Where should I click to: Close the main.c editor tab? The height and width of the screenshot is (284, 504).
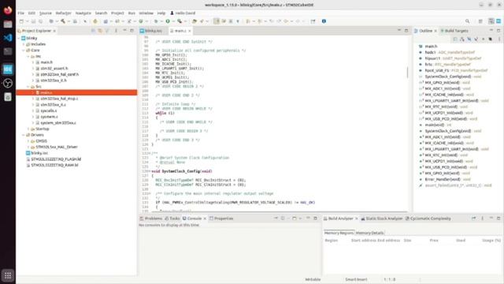click(x=190, y=31)
